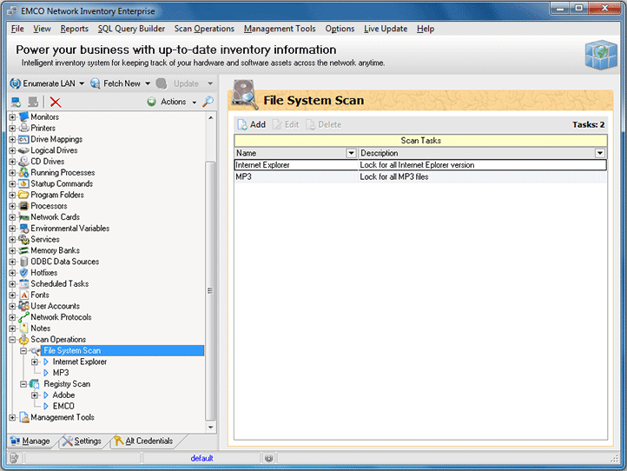Image resolution: width=627 pixels, height=471 pixels.
Task: Open the Name column filter dropdown
Action: point(351,153)
